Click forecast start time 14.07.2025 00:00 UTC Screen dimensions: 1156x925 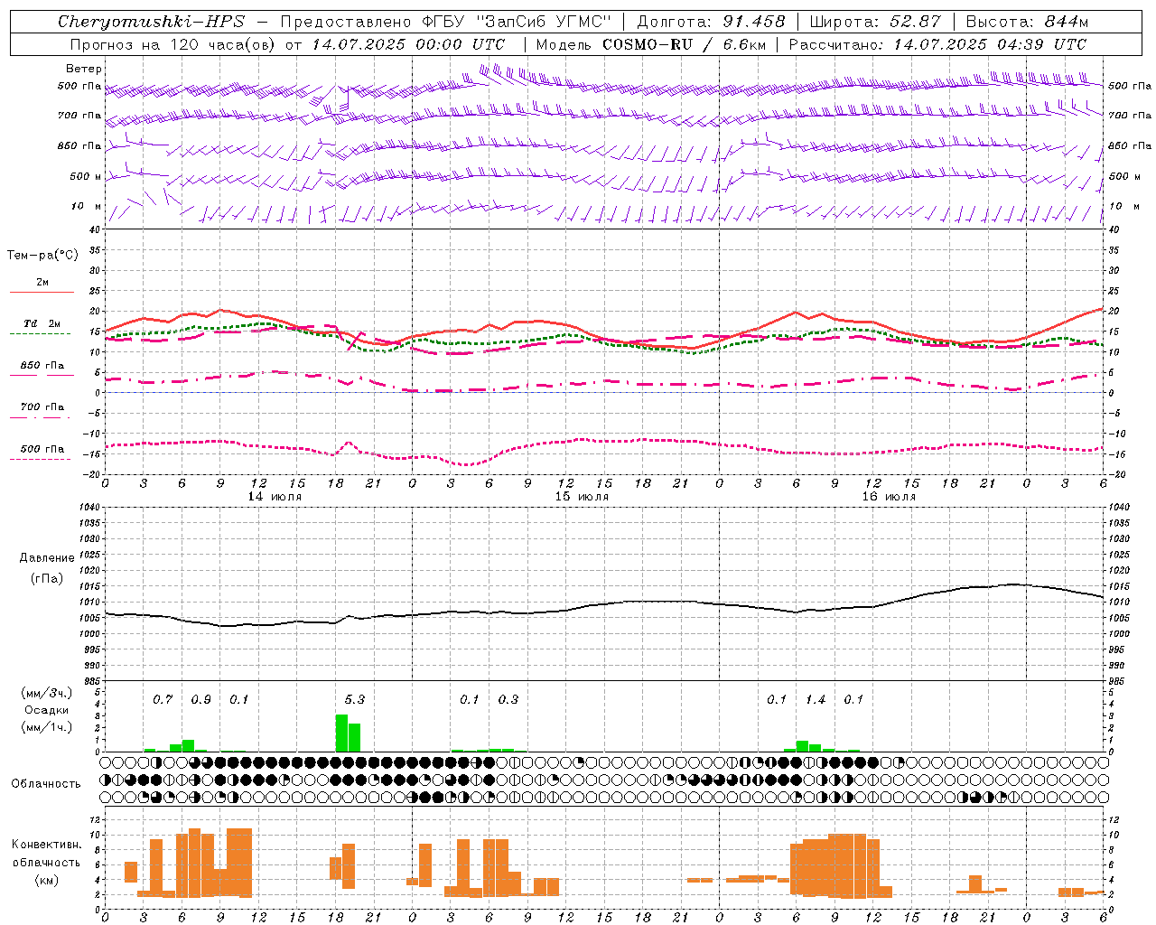pos(408,44)
